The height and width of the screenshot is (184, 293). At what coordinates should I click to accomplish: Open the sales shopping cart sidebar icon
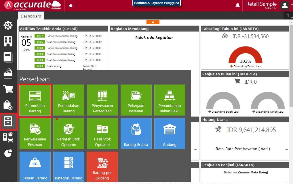click(x=8, y=89)
